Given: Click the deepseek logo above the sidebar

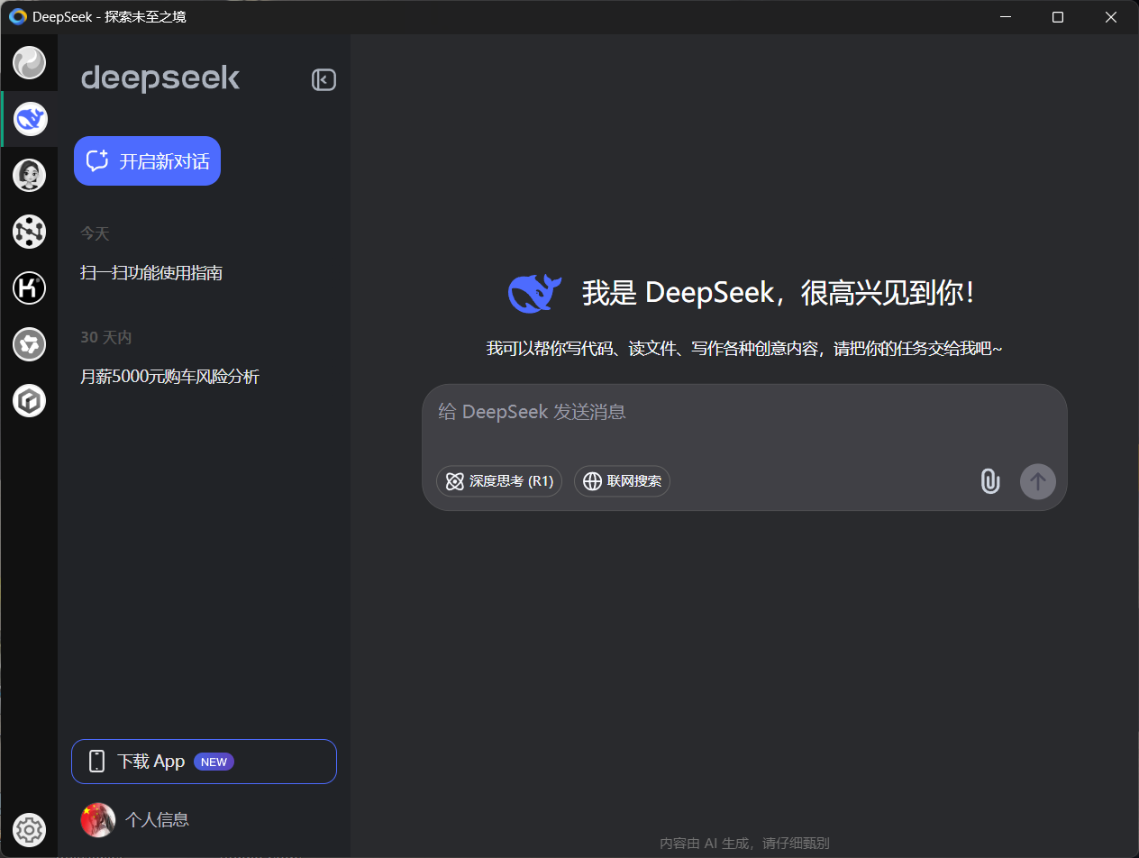Looking at the screenshot, I should (x=160, y=79).
